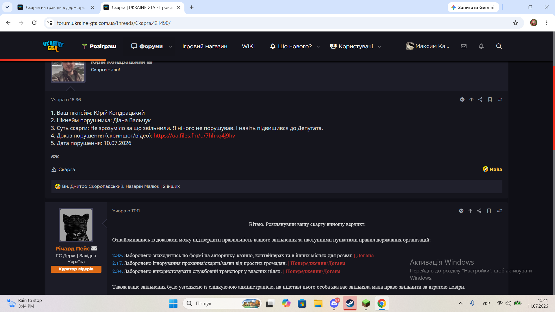Open moderation menu on post #1
Image resolution: width=555 pixels, height=312 pixels.
click(462, 99)
